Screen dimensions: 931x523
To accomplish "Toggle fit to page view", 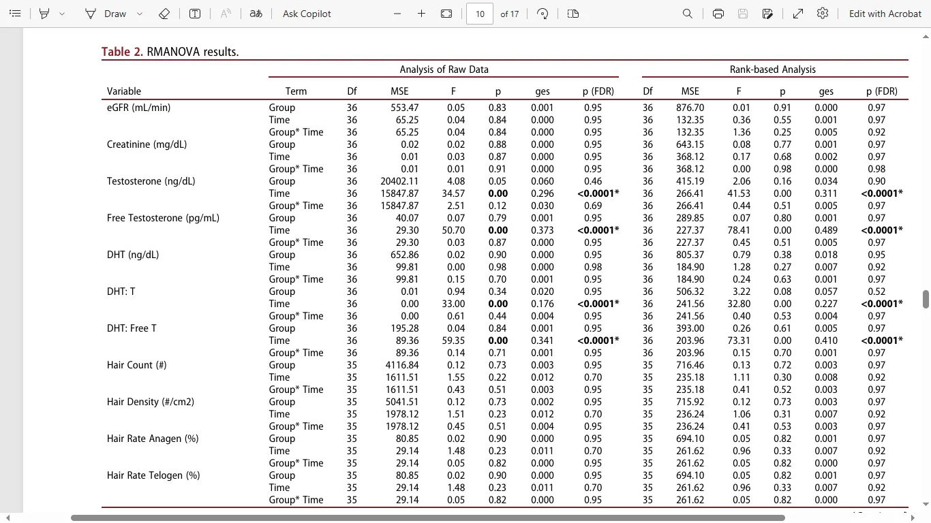I will point(446,14).
